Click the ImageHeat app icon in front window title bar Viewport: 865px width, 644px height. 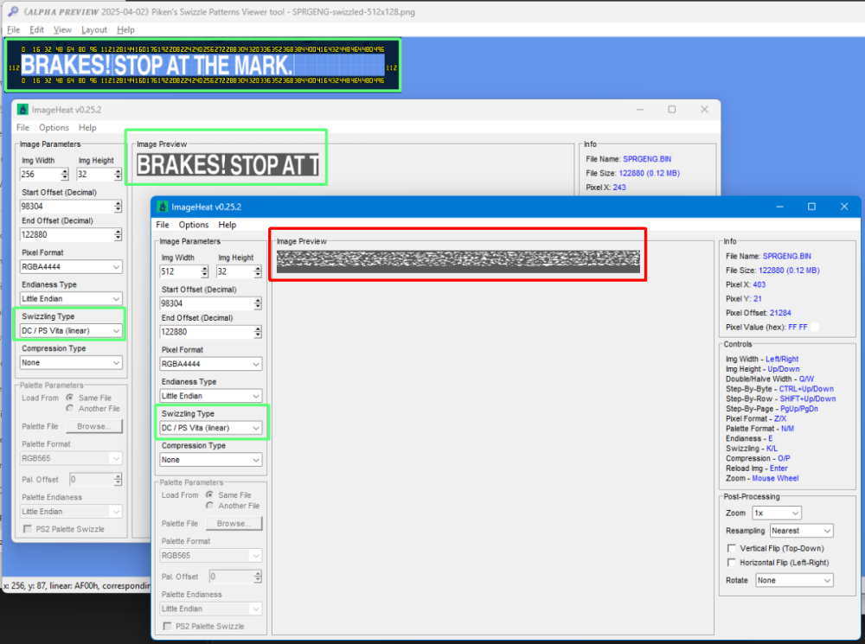pyautogui.click(x=163, y=207)
